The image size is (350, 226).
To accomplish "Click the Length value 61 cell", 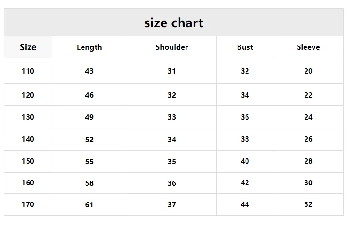I will coord(89,204).
